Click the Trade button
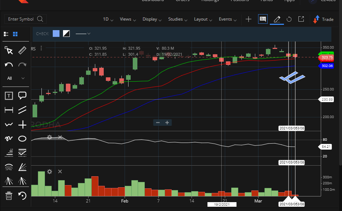Screen dimensions: 342x211 (323, 19)
